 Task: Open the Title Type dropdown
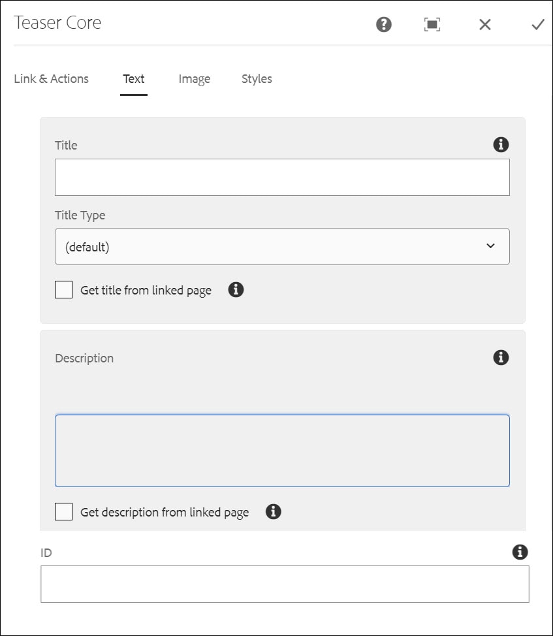point(282,247)
